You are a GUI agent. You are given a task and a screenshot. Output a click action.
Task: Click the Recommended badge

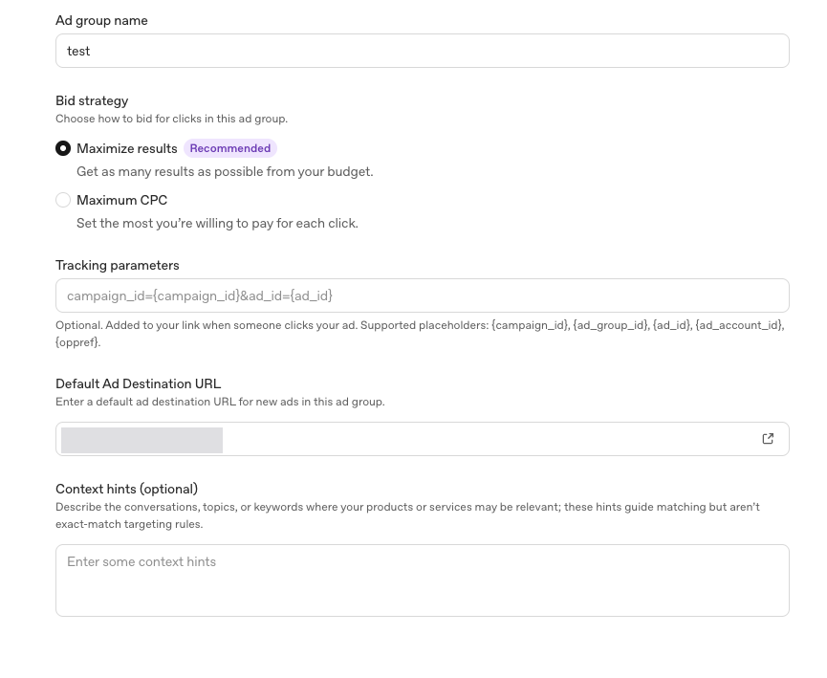pos(230,148)
